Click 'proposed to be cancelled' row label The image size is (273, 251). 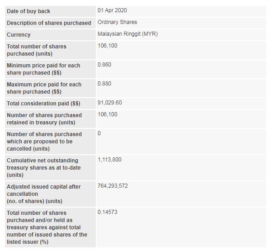click(x=44, y=142)
